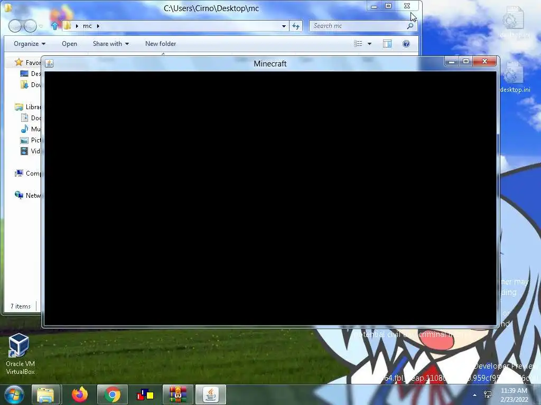The image size is (541, 405).
Task: Open WinRAR from the taskbar
Action: pos(178,394)
